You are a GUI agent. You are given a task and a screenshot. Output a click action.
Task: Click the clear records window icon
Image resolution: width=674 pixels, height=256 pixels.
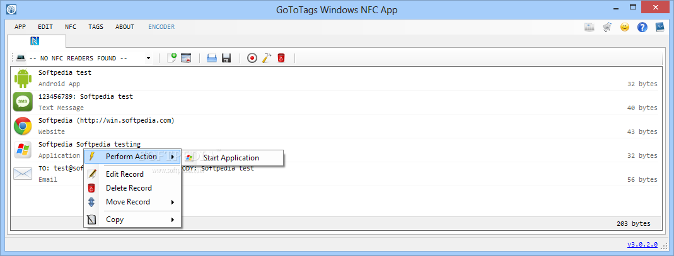pos(186,58)
